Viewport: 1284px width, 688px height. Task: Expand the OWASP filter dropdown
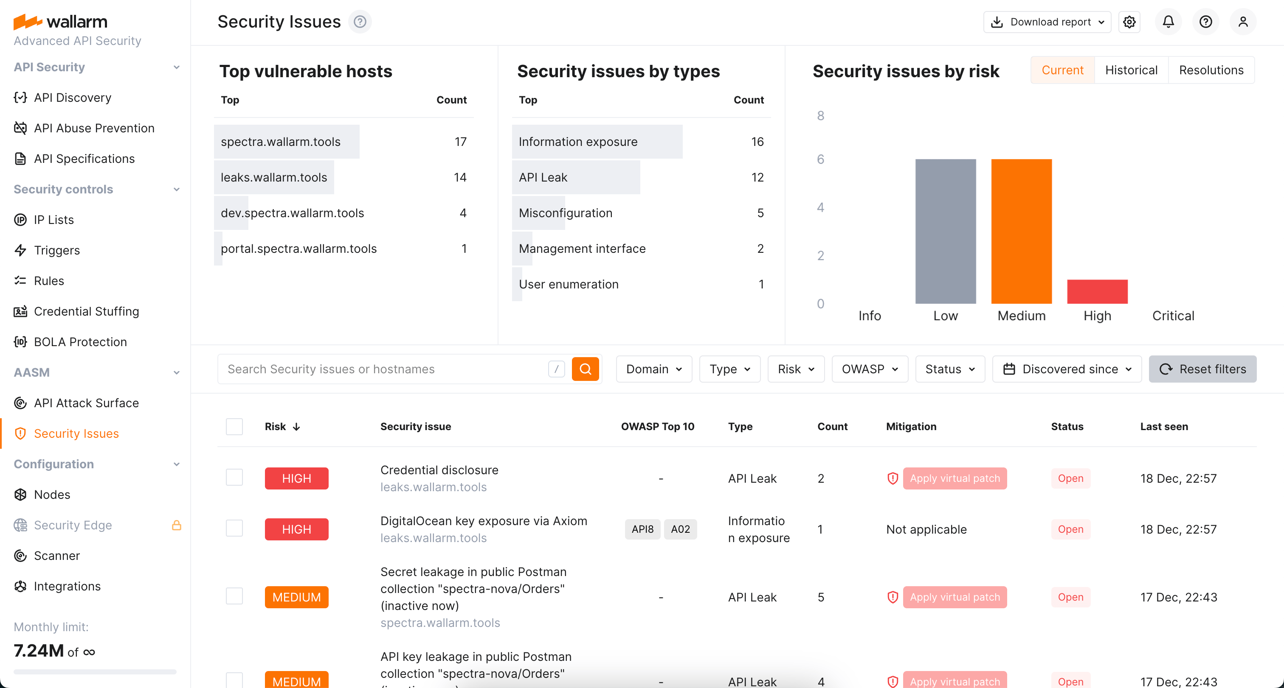pos(869,369)
